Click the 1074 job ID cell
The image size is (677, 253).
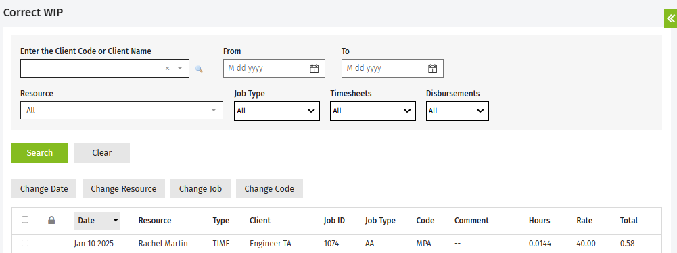(331, 244)
